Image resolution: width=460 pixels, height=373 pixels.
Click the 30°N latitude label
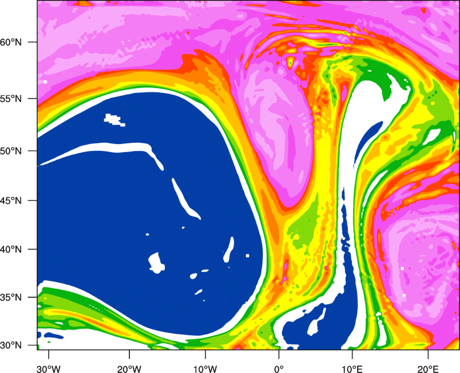(x=11, y=345)
